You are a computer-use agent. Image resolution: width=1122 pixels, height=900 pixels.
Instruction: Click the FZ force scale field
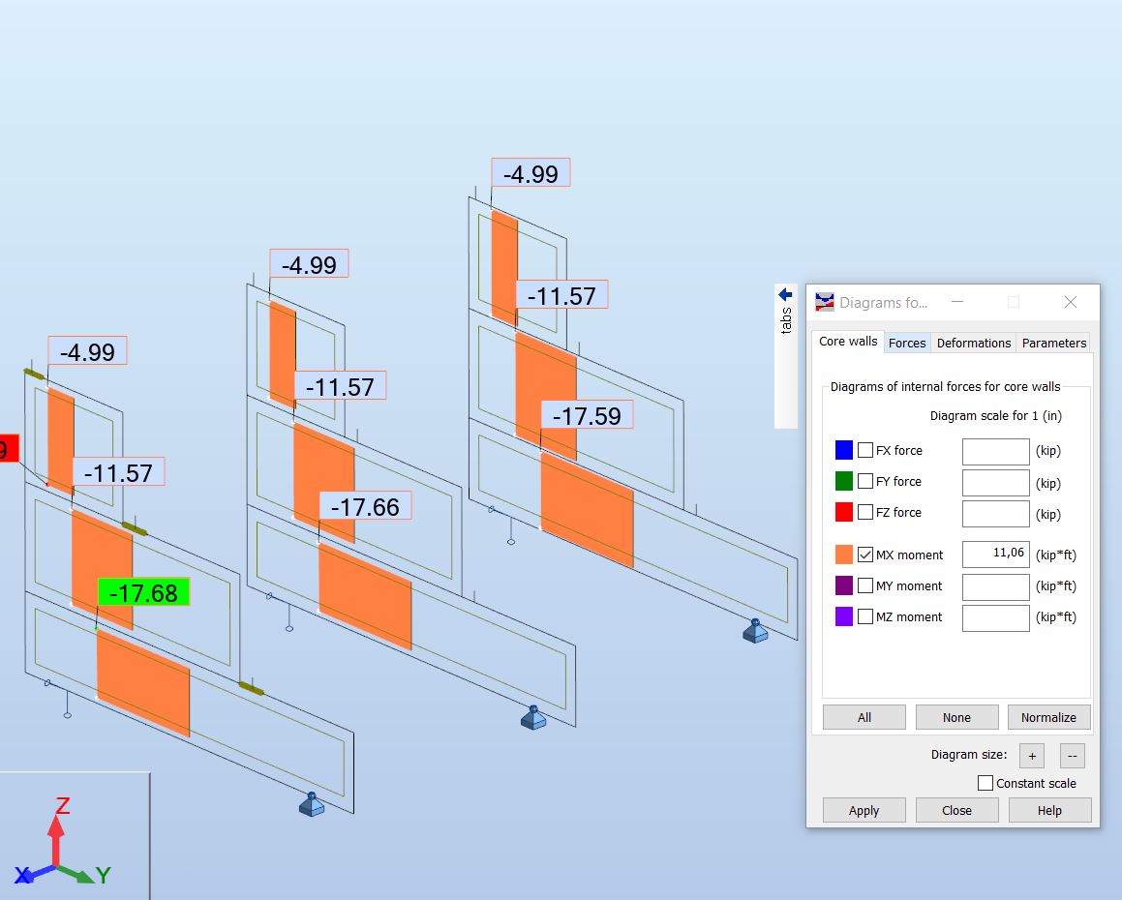click(995, 514)
